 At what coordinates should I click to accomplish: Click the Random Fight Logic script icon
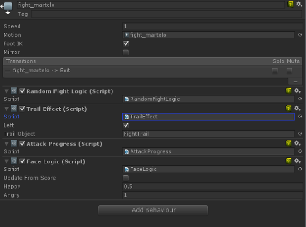point(14,91)
